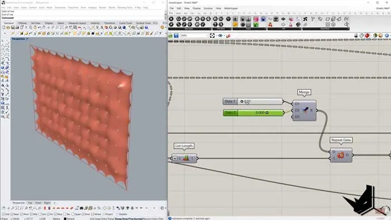Click the Open folder icon in the Rhino toolbar
Image resolution: width=391 pixels, height=220 pixels.
(x=8, y=27)
